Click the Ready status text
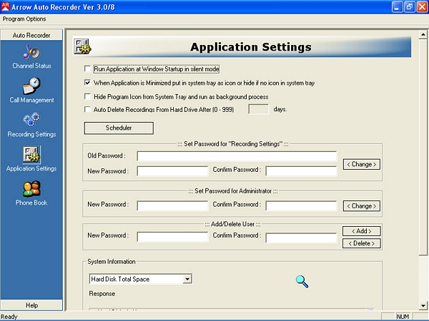 (x=9, y=317)
